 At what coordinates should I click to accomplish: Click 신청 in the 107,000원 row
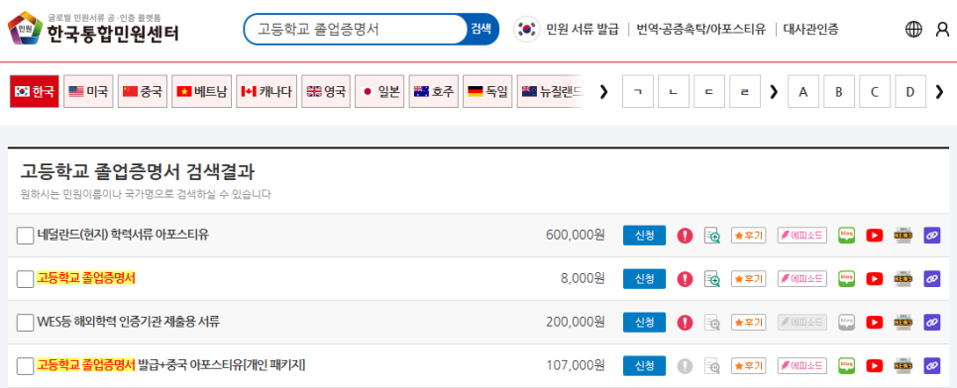(645, 365)
